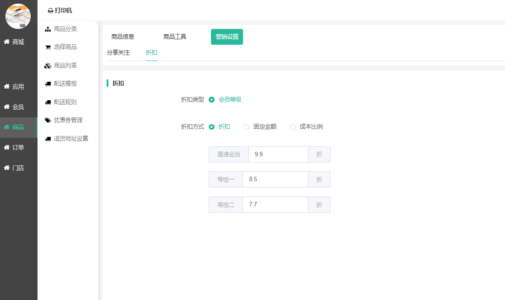Click the 普通会员 label addon
Screen dimensions: 505x300
tap(229, 155)
